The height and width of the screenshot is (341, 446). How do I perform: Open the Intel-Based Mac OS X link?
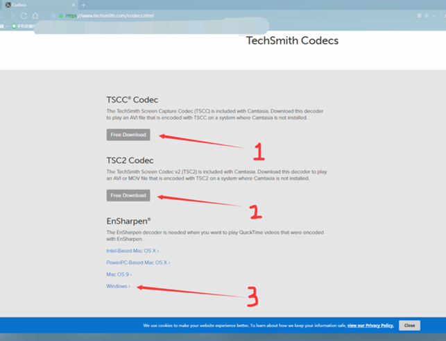pos(132,251)
